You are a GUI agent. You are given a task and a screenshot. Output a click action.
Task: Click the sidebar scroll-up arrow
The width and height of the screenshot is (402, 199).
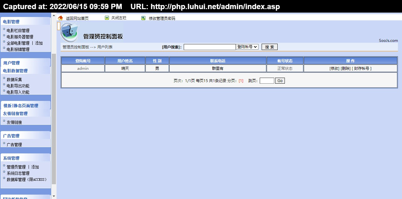[54, 15]
